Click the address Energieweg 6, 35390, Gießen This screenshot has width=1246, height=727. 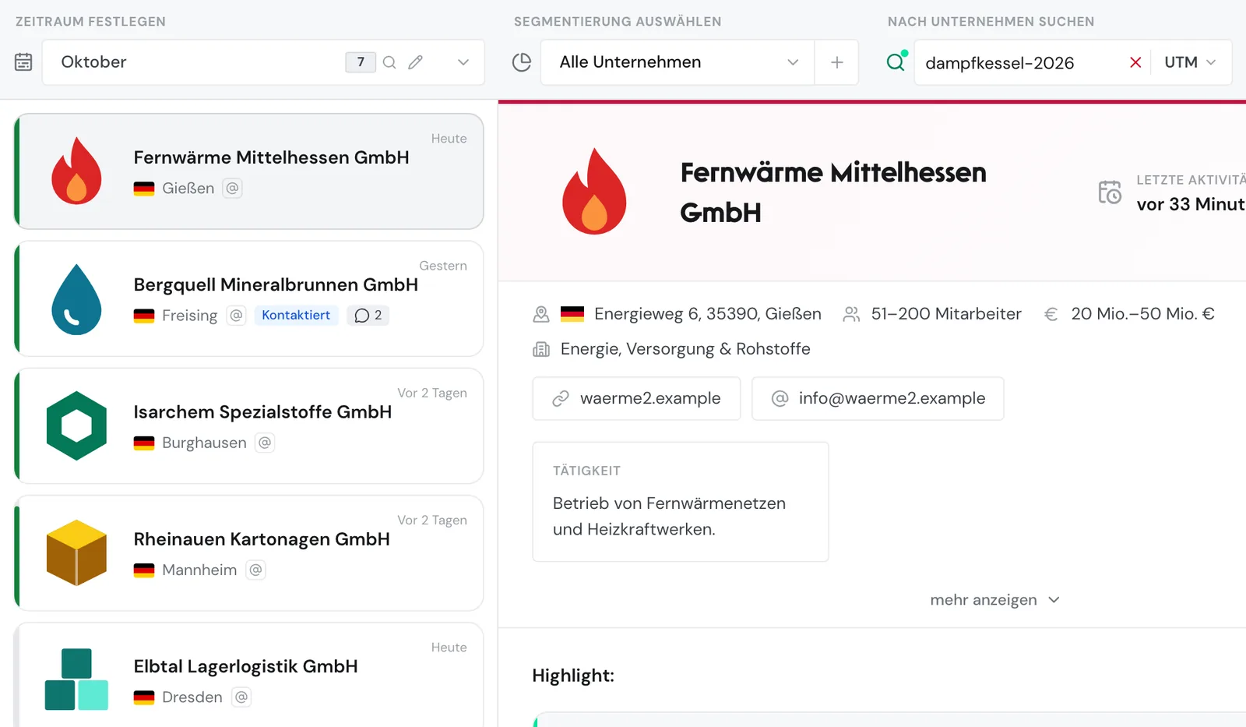tap(708, 313)
